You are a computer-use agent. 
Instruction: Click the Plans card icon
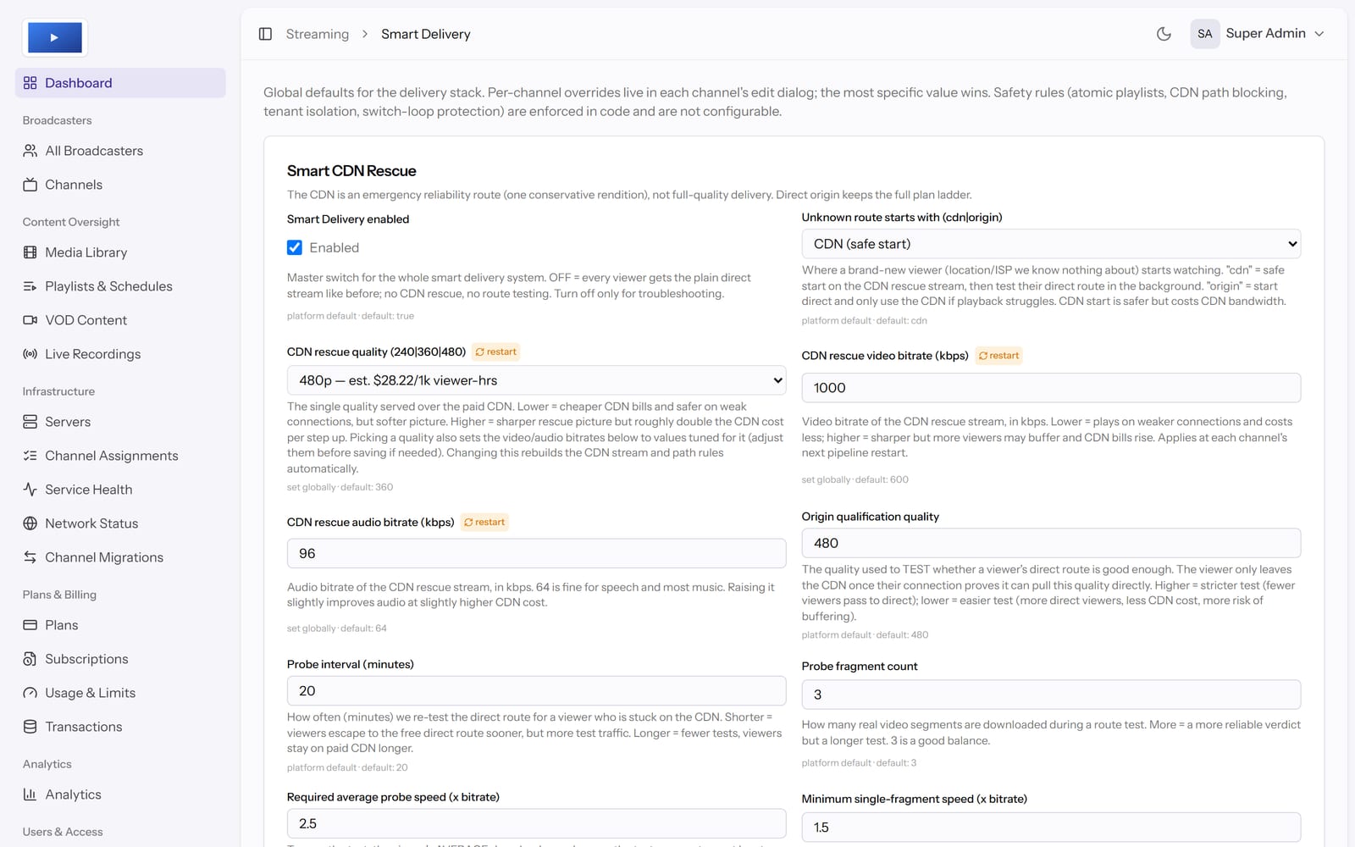pyautogui.click(x=30, y=625)
